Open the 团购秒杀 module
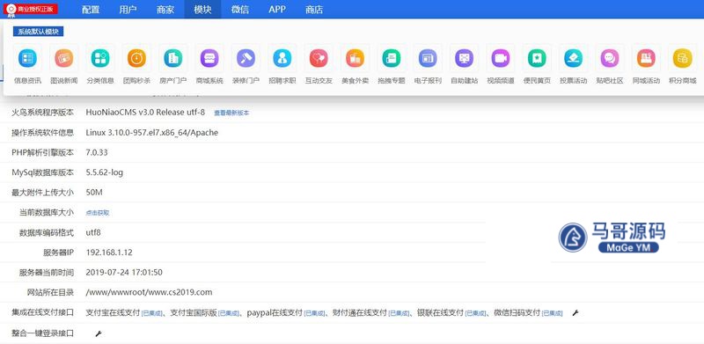This screenshot has width=704, height=344. click(136, 64)
